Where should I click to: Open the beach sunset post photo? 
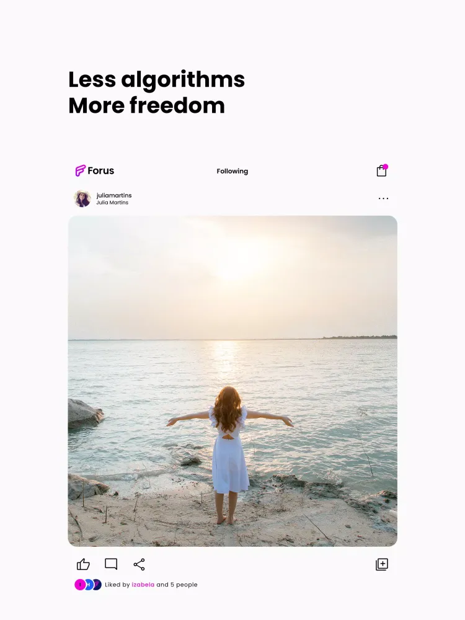[x=232, y=381]
